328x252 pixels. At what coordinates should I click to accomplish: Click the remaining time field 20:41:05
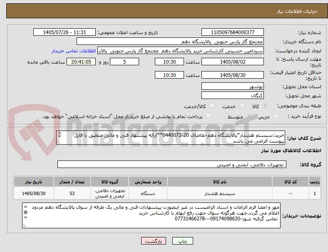(x=81, y=62)
